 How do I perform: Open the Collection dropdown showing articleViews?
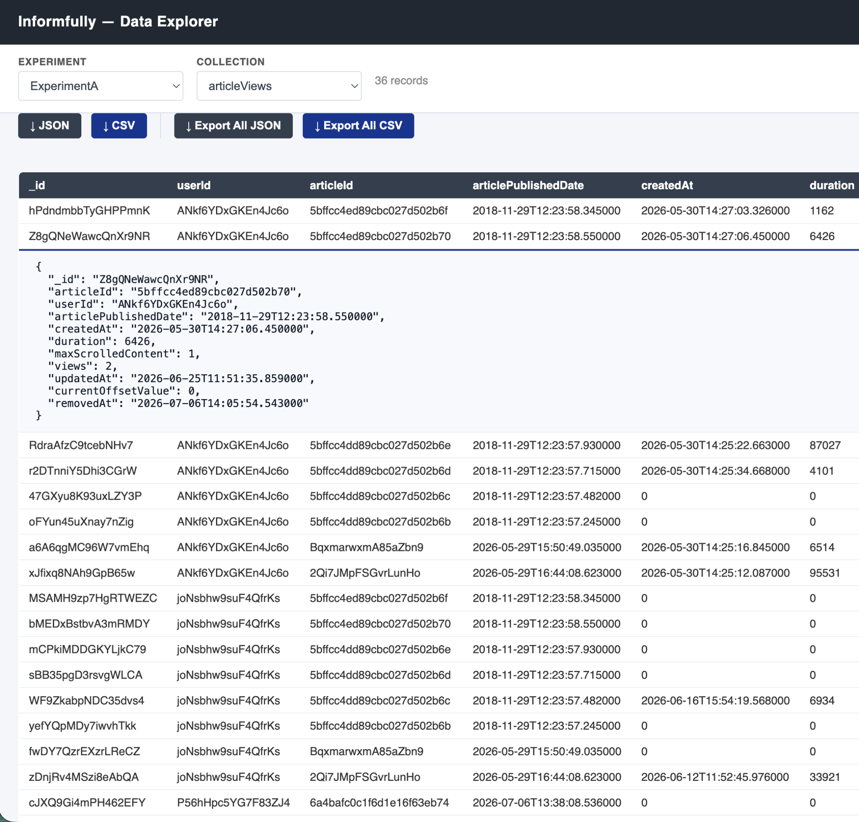click(279, 86)
